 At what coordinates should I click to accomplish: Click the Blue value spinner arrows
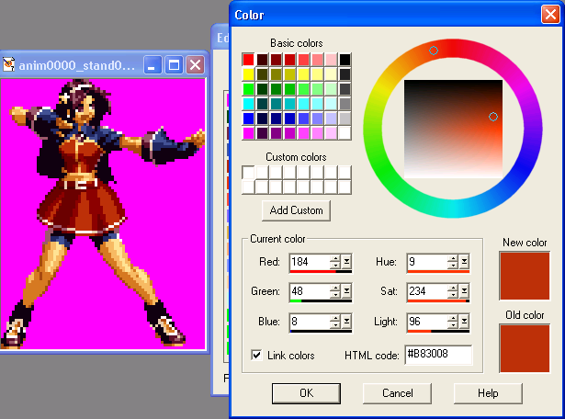[335, 321]
